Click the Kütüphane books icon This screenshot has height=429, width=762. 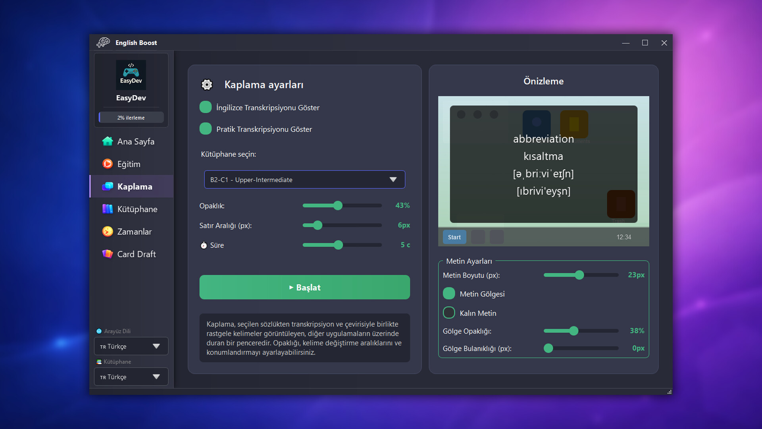108,209
